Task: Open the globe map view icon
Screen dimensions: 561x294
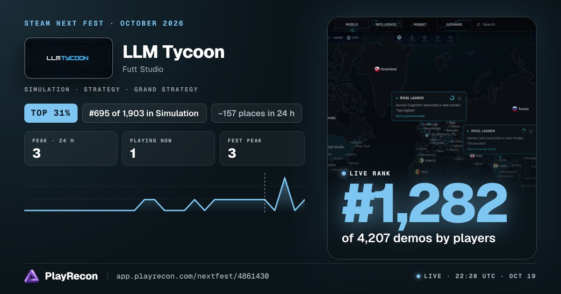Action: (399, 37)
